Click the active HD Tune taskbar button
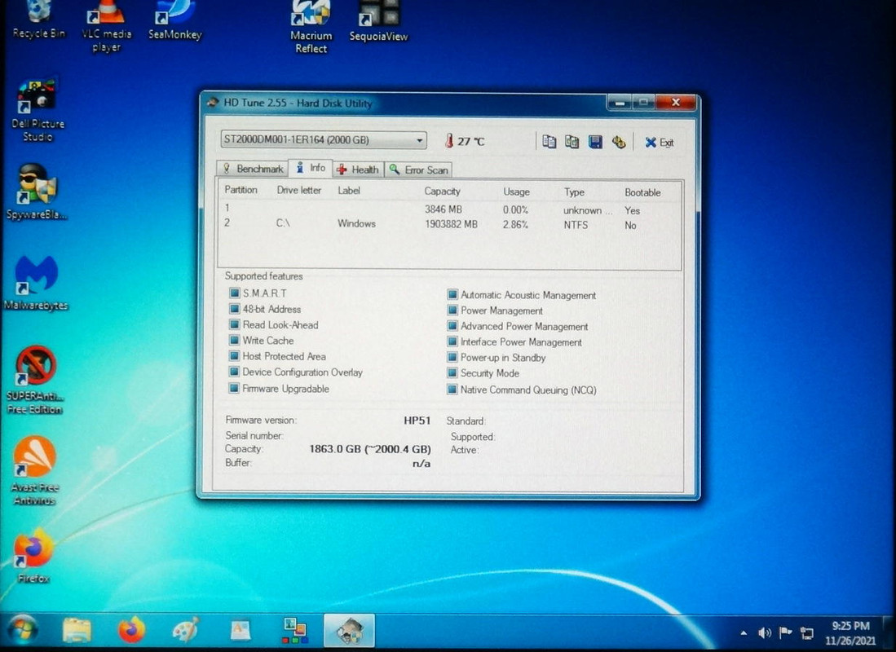Screen dimensions: 896x652 tap(349, 631)
